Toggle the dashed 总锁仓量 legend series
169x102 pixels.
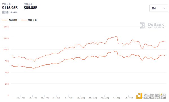point(10,20)
